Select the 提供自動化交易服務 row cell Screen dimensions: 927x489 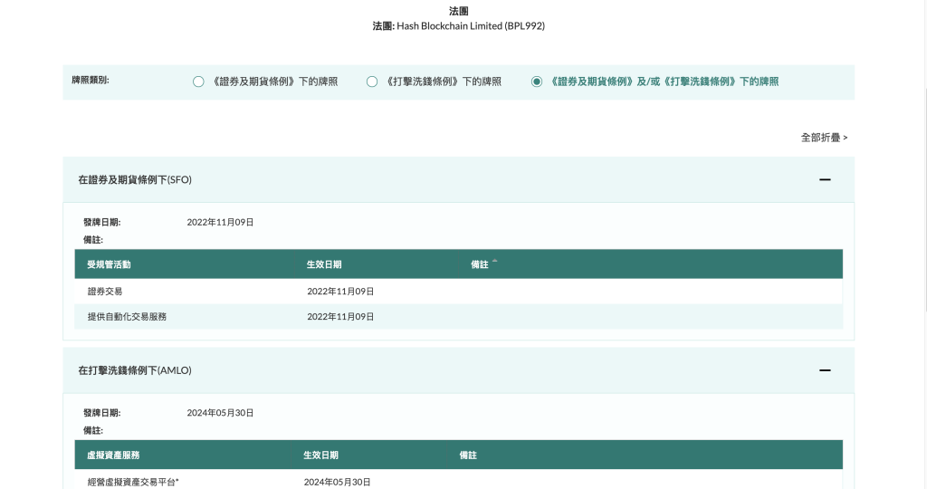[127, 316]
